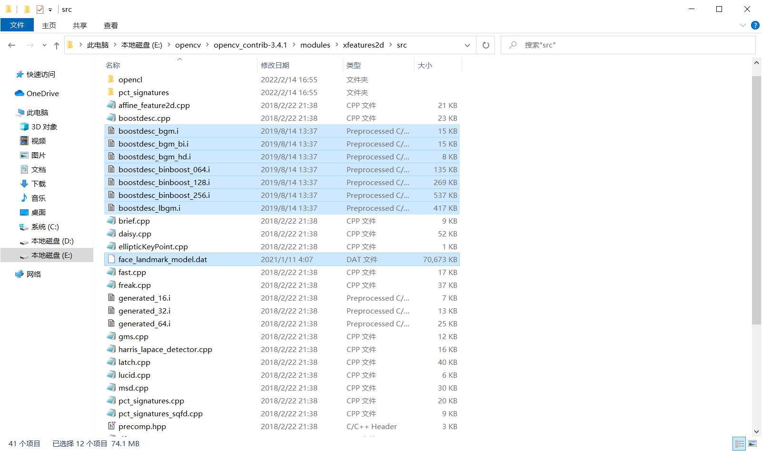Click the vertical scrollbar thumb
Screen dimensions: 762x451
click(757, 200)
